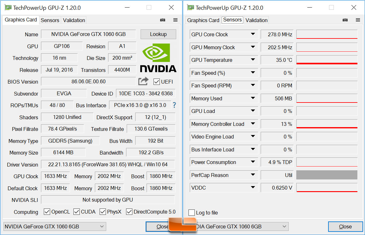Click the Memory Type GDDR5 (Samsung) field
Viewport: 365px width, 235px height.
tap(70, 141)
